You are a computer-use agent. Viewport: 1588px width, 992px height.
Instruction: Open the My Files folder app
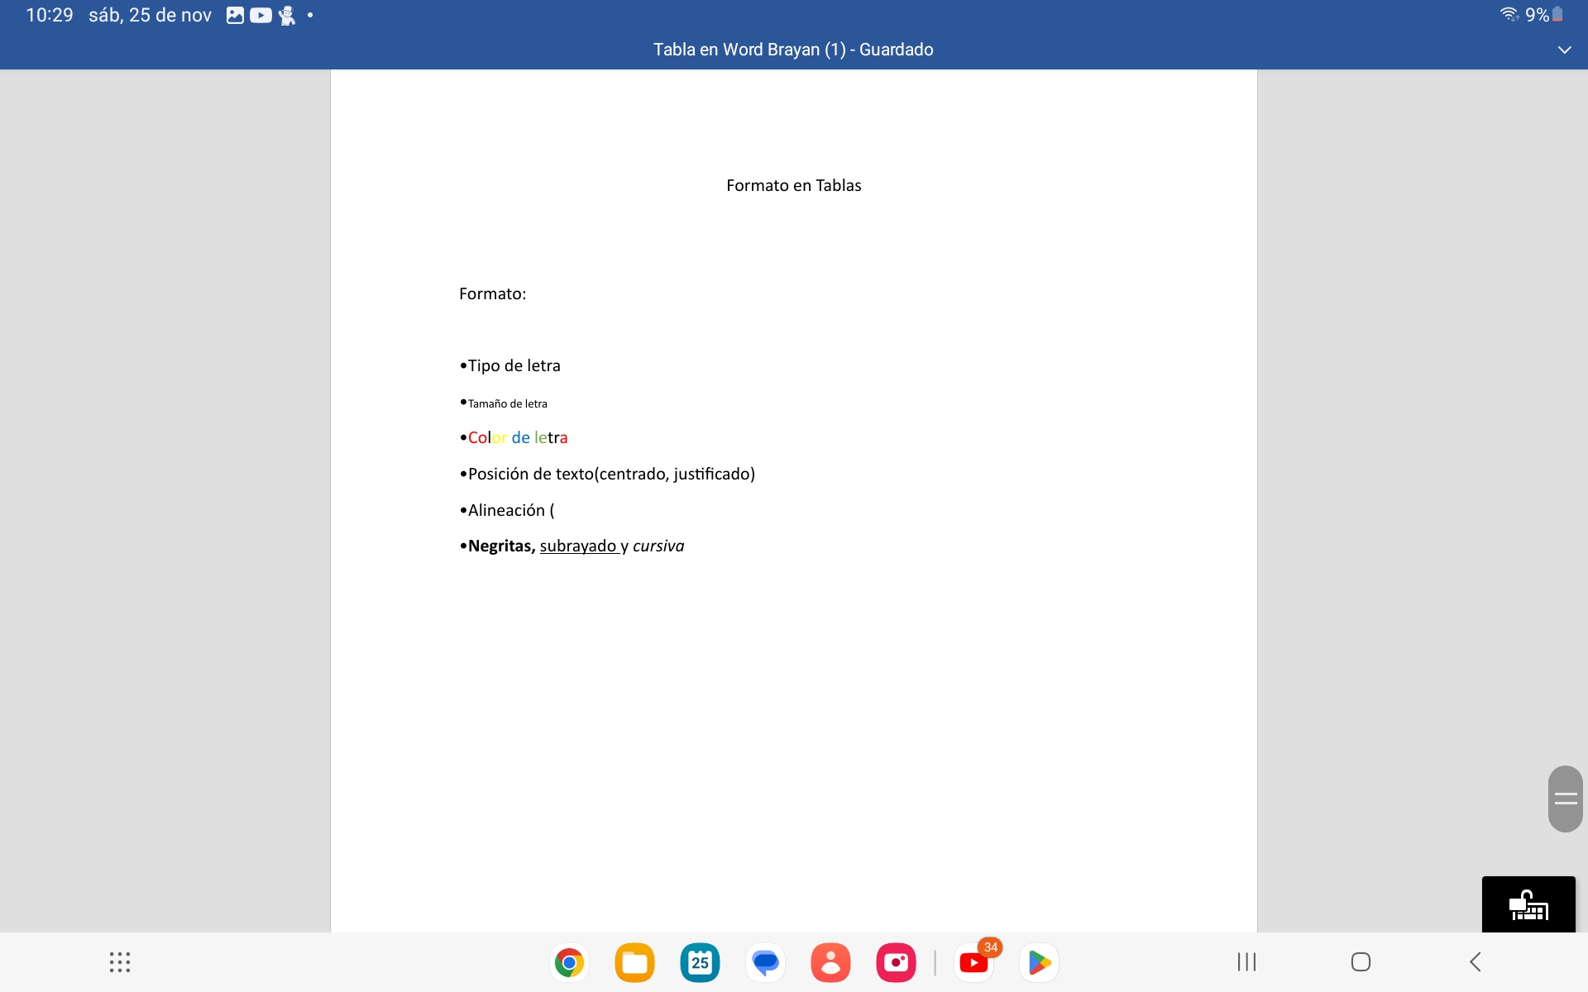pyautogui.click(x=634, y=962)
